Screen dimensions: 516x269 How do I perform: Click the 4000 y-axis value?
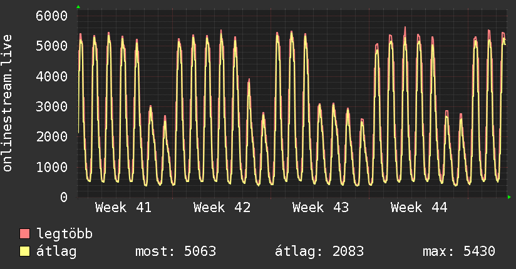click(x=51, y=76)
